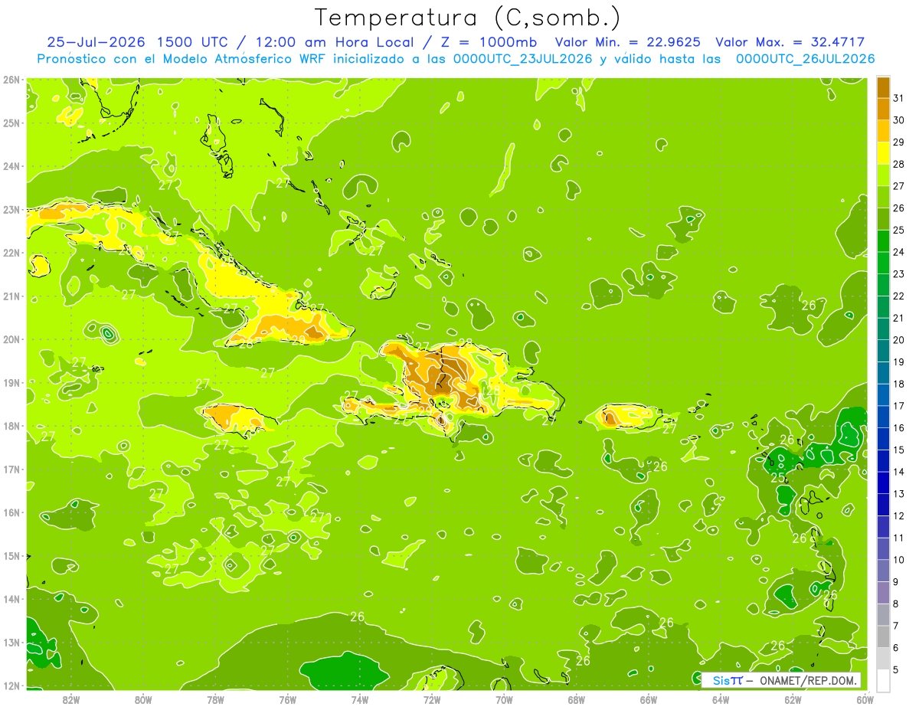Click the 24N latitude axis label
Screen dimensions: 919x710
11,166
